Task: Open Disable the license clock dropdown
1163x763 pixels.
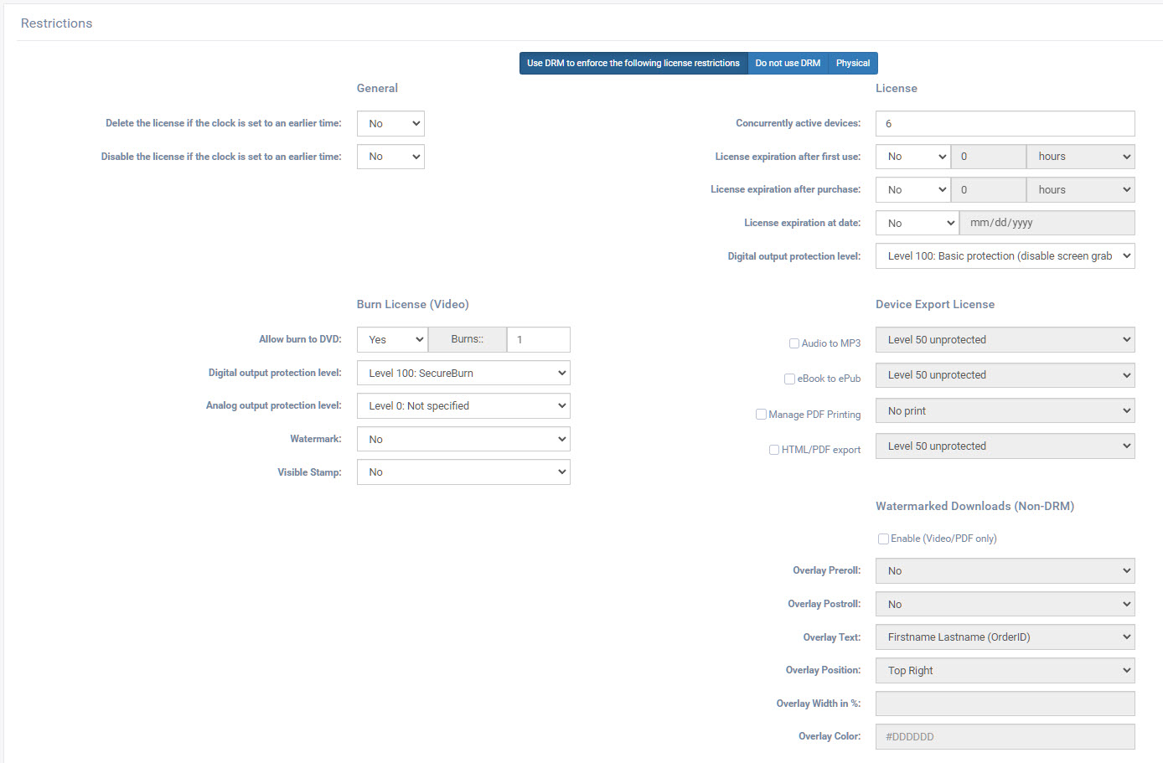Action: pos(390,157)
